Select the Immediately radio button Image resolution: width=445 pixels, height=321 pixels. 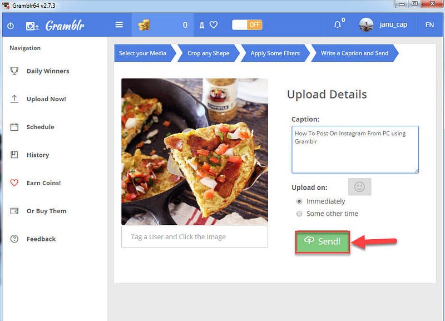click(299, 201)
